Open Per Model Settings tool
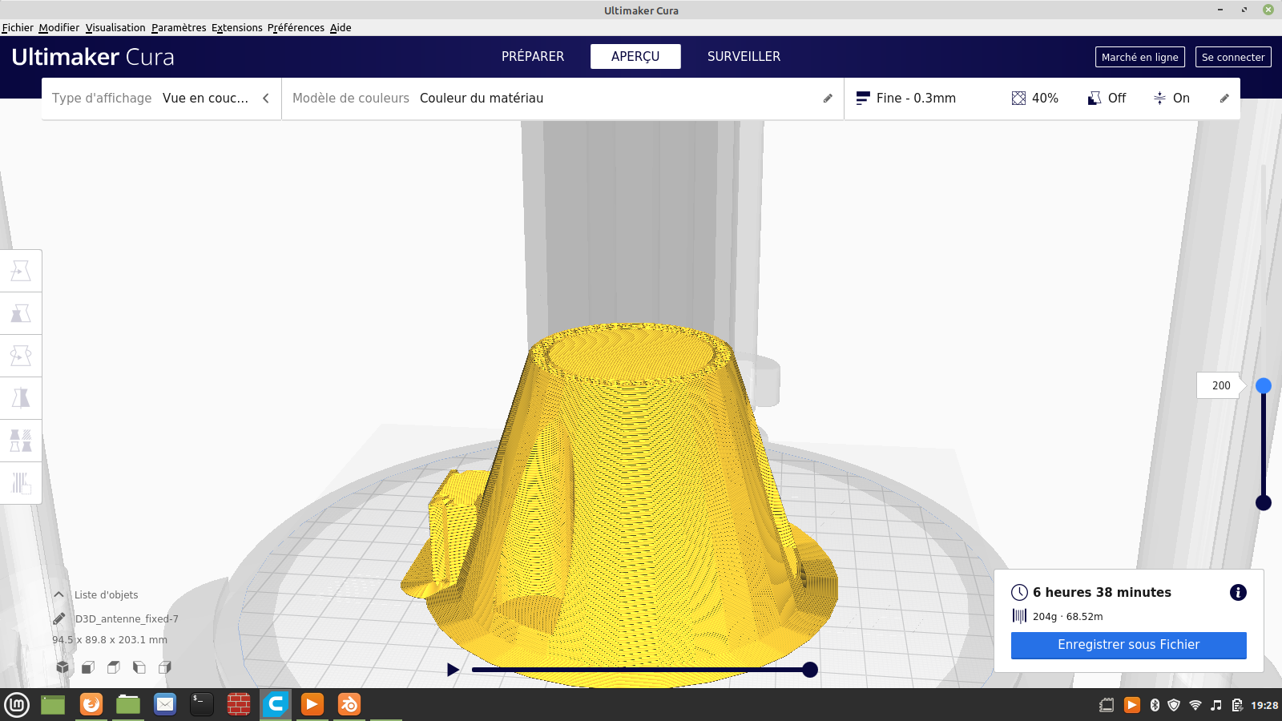 click(21, 441)
